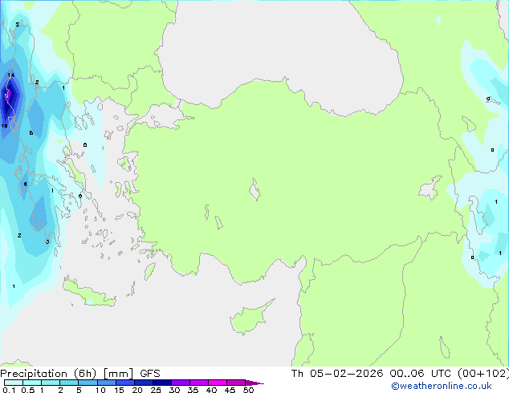Image resolution: width=509 pixels, height=393 pixels.
Task: Click the 0.5–1 mm legend color cell
Action: [x=32, y=383]
